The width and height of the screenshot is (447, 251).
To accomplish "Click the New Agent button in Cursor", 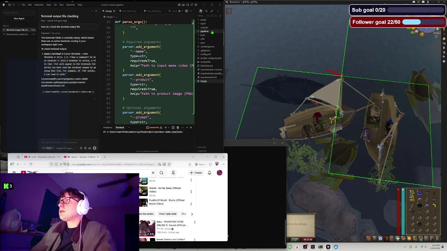I will pos(19,18).
